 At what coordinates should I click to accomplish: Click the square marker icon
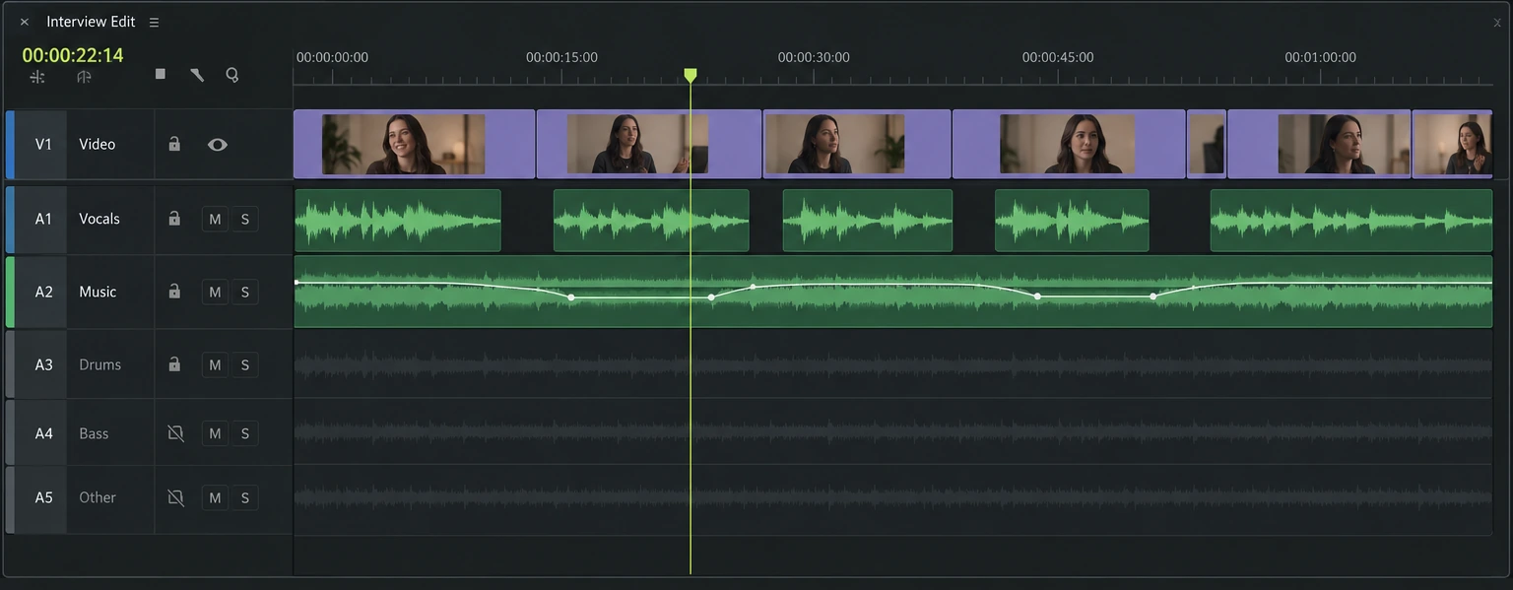[161, 74]
